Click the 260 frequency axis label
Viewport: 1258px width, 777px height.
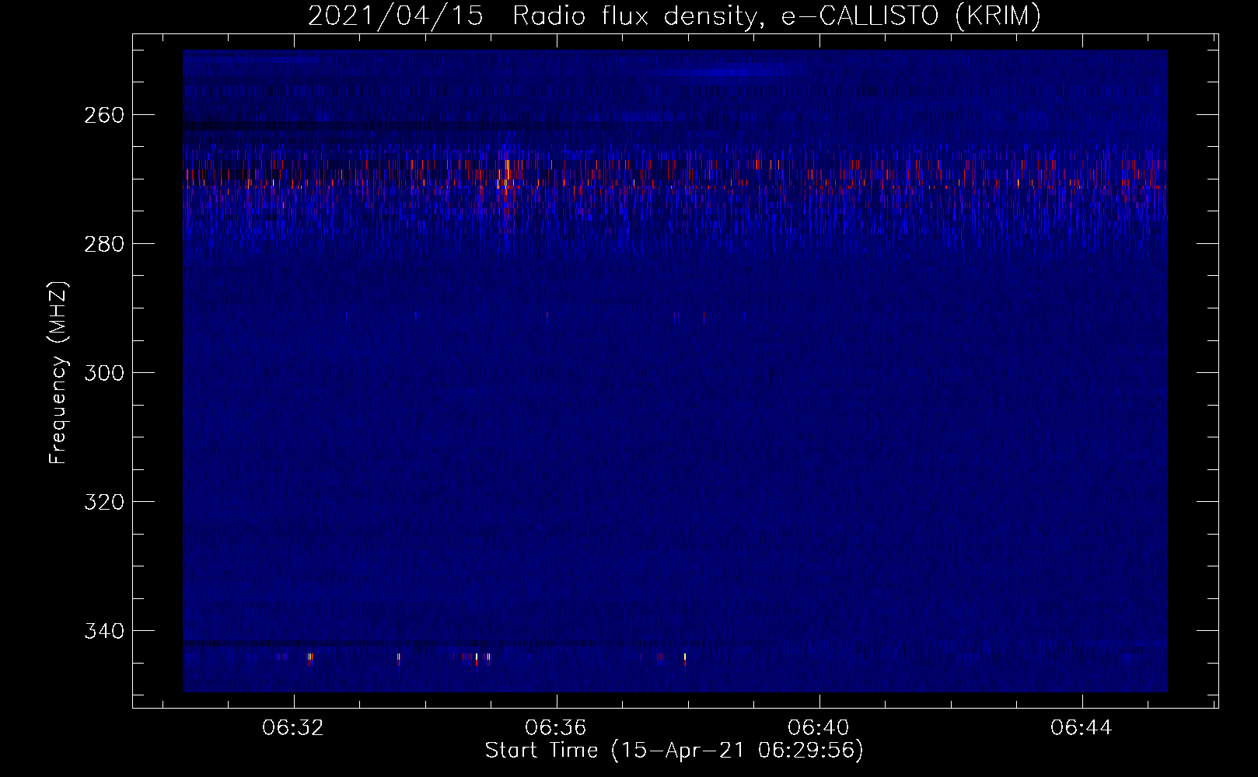103,115
